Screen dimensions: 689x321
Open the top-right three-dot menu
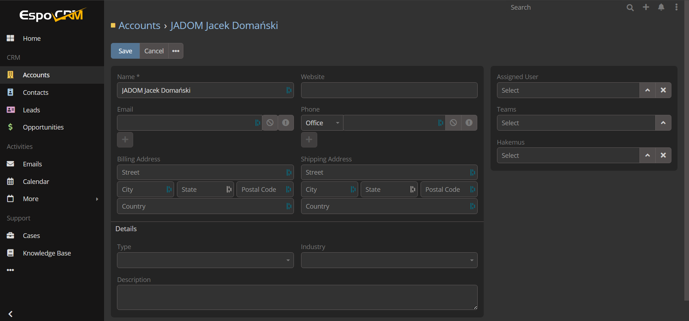[x=676, y=7]
